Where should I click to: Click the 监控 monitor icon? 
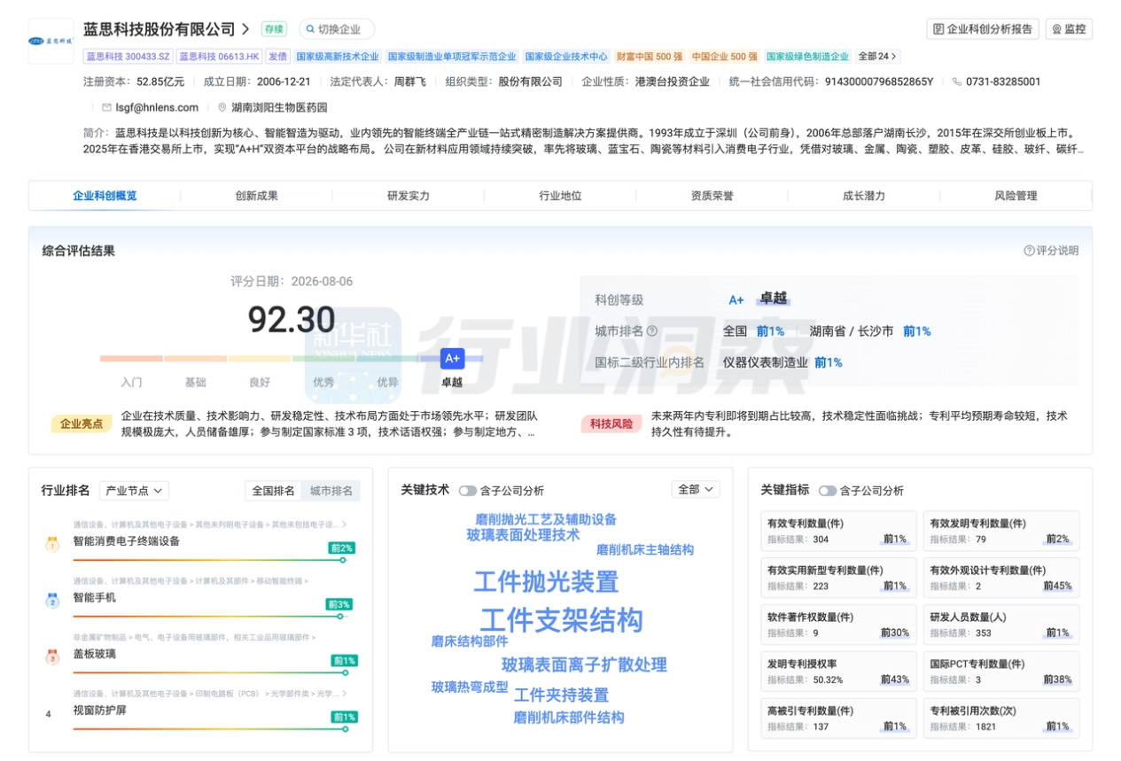click(1056, 29)
